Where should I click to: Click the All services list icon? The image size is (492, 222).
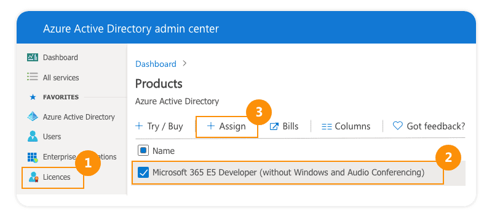click(33, 77)
